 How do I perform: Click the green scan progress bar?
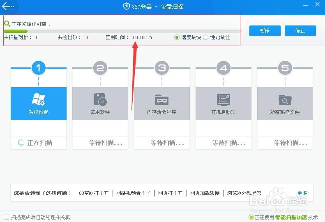point(16,31)
